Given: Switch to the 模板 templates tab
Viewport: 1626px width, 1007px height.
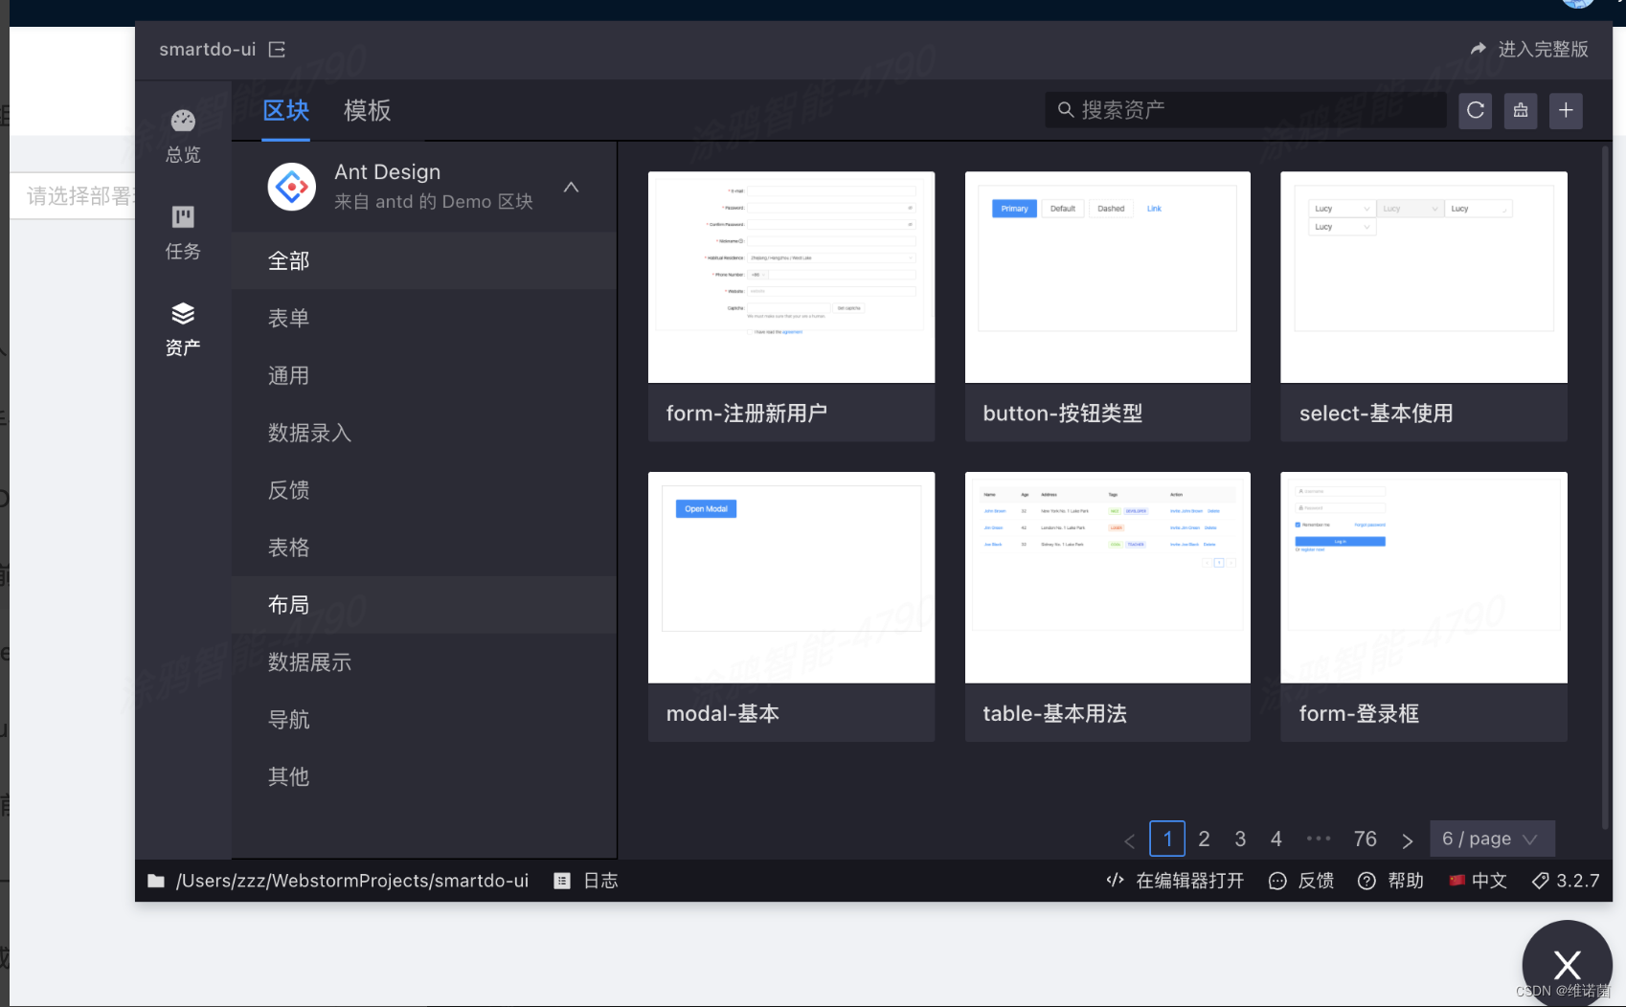Looking at the screenshot, I should [x=366, y=110].
